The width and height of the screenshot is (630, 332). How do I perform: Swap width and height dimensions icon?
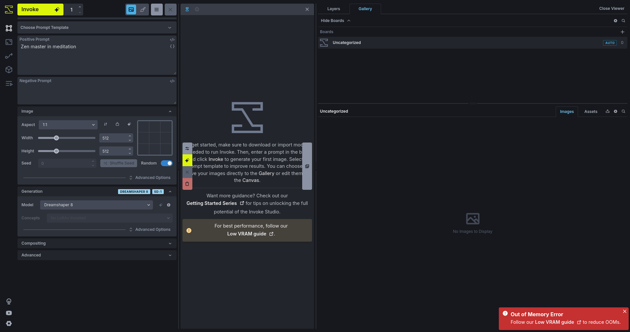tap(106, 124)
